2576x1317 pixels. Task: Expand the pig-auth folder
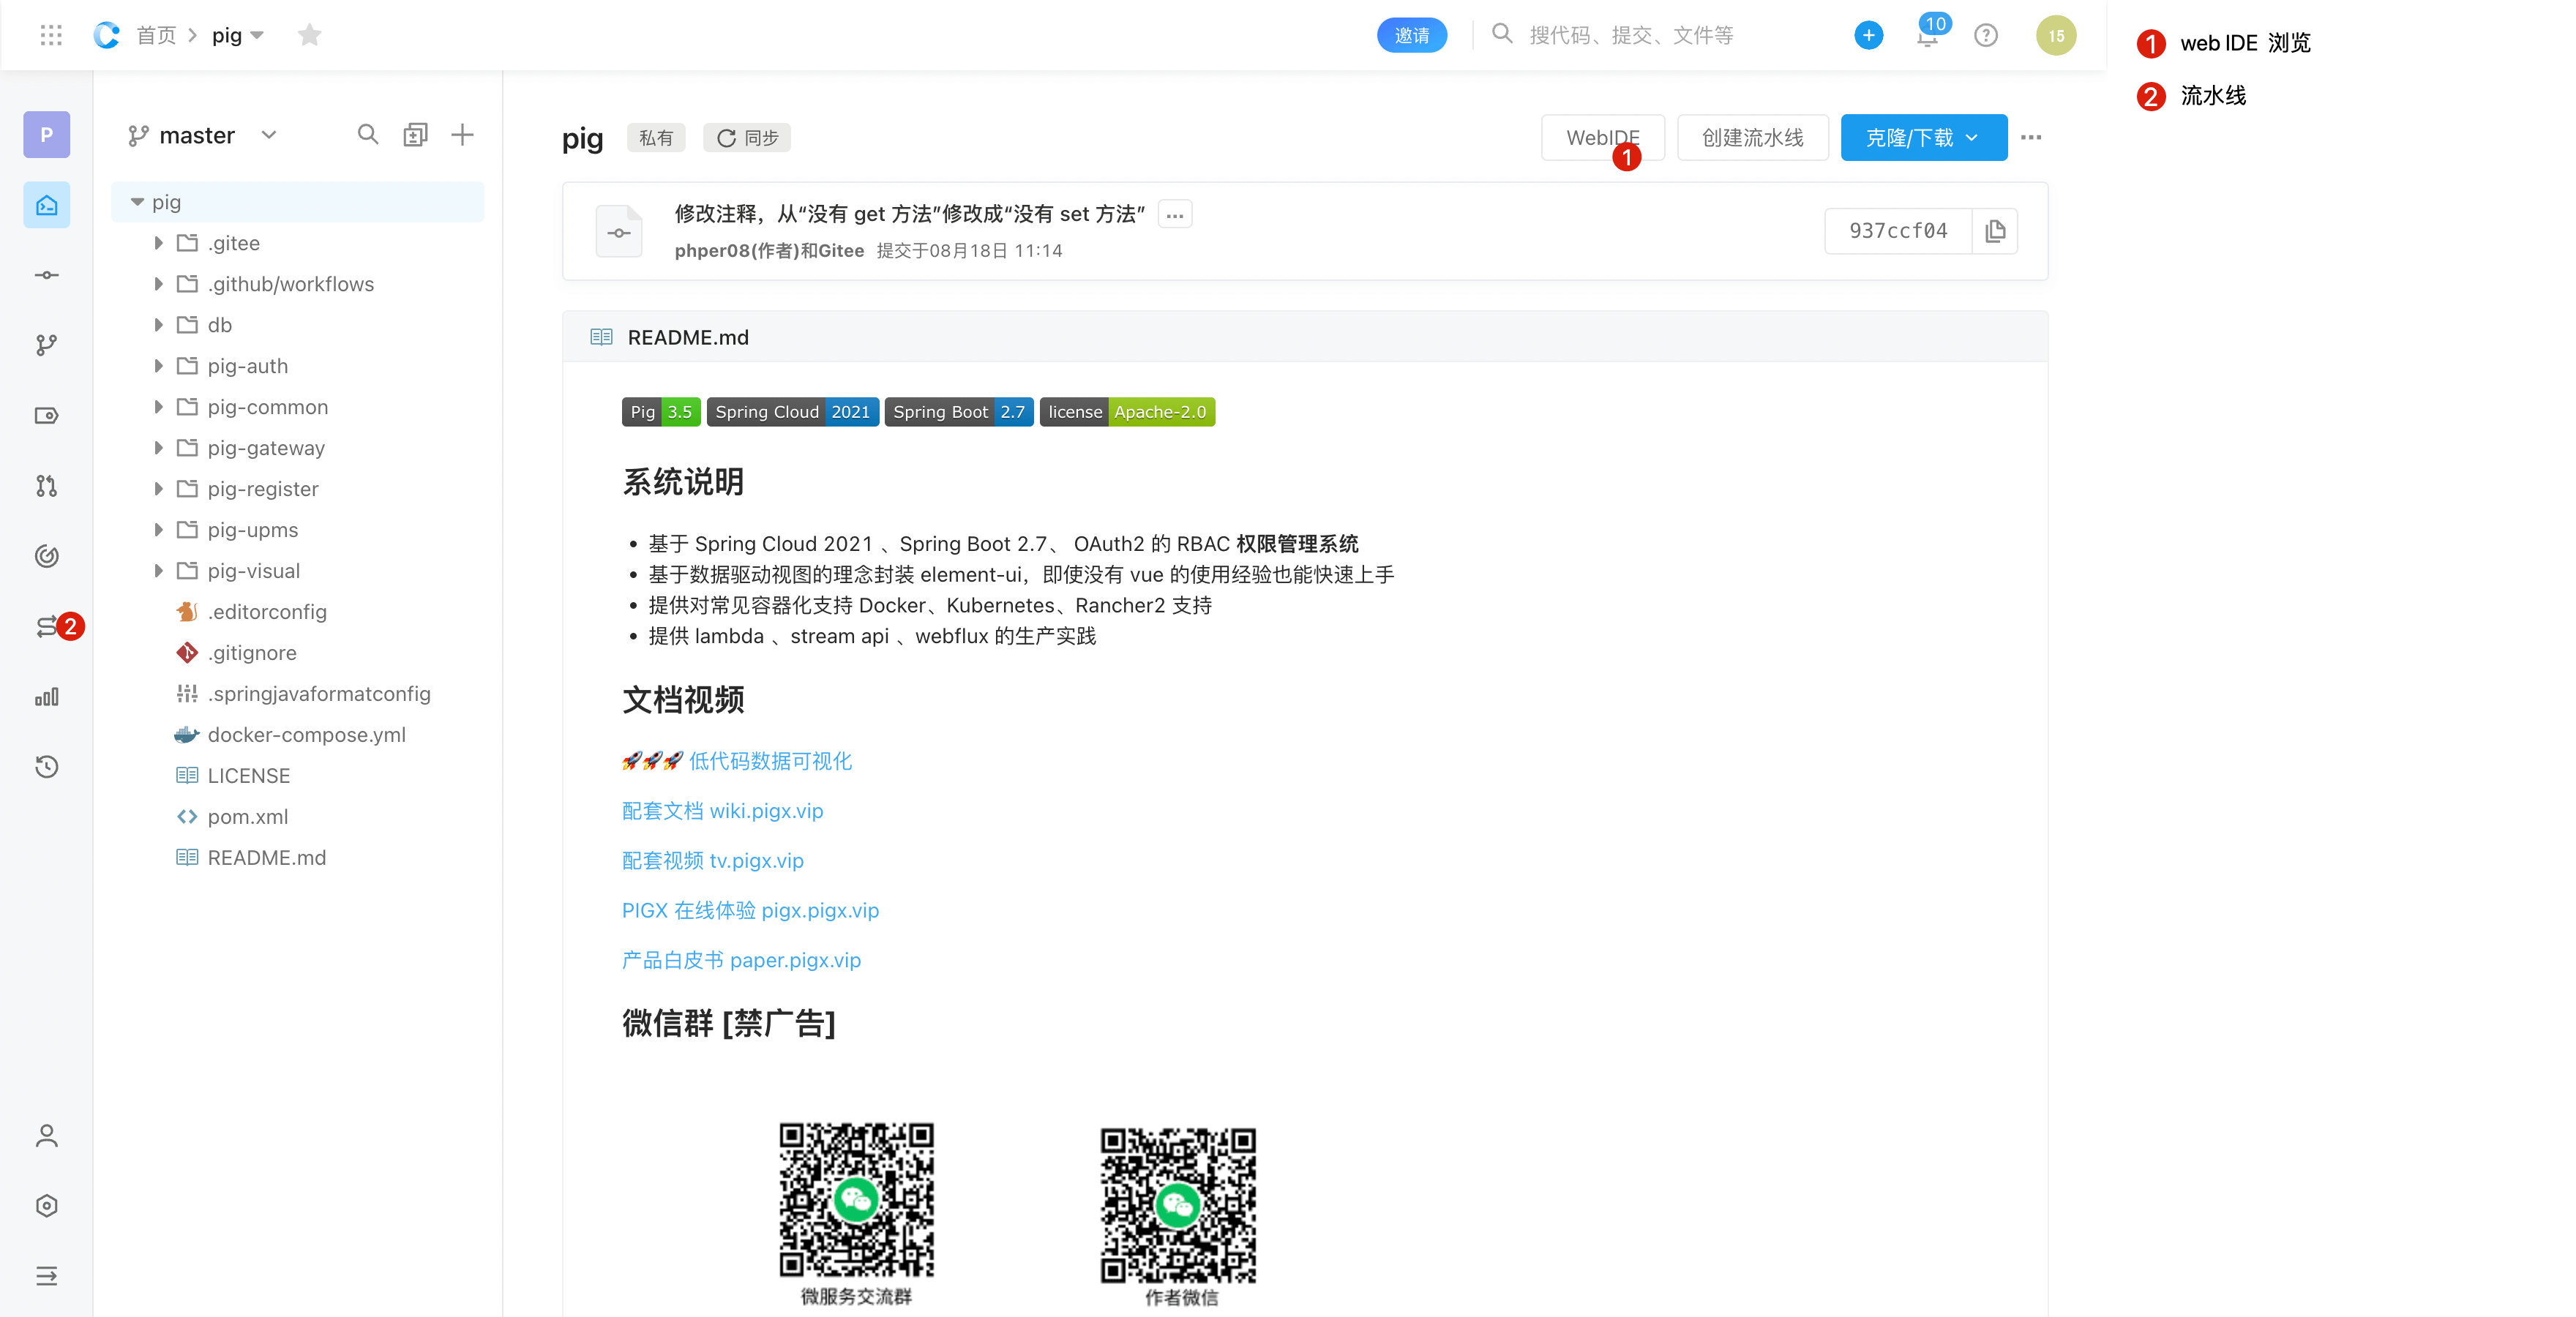click(x=158, y=366)
